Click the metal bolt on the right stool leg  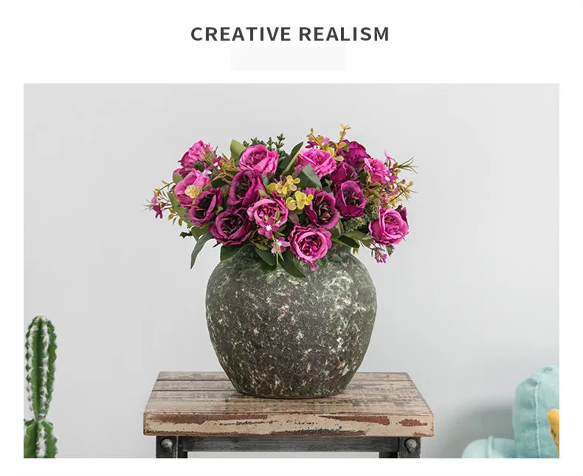[411, 445]
